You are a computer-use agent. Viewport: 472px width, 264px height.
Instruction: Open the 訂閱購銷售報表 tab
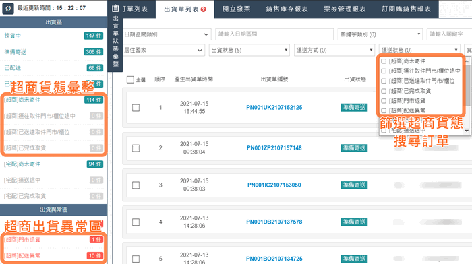[x=406, y=9]
